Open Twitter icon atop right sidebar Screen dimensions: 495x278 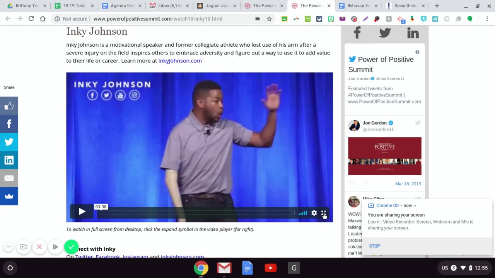tap(385, 33)
